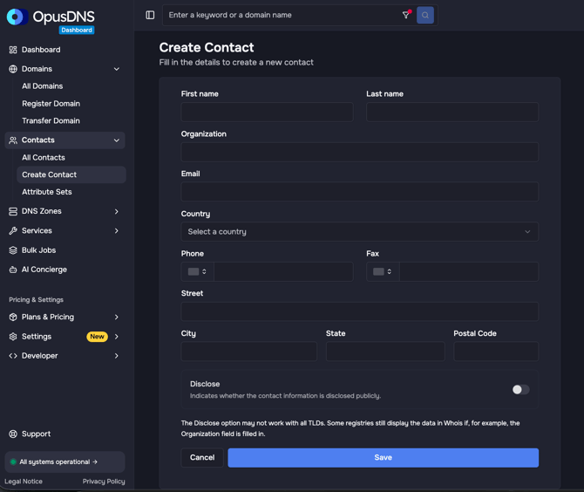This screenshot has height=492, width=584.
Task: Focus the Email field
Action: [359, 192]
